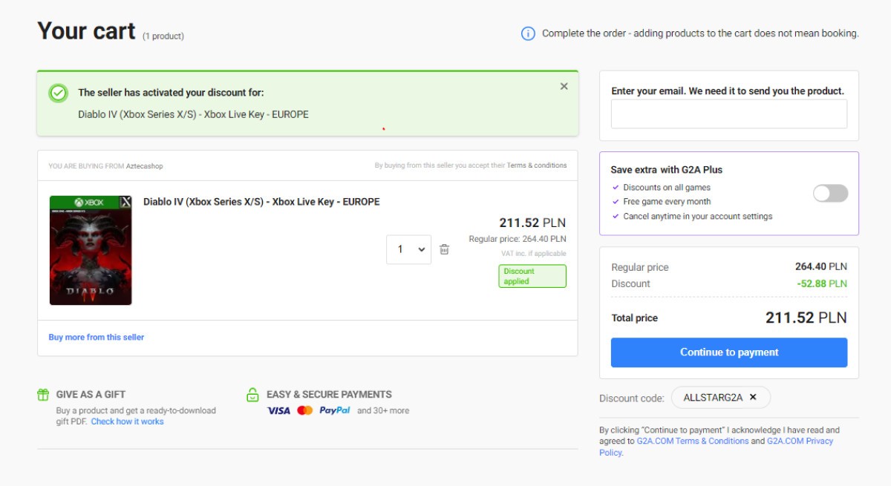The height and width of the screenshot is (486, 891).
Task: Remove the ALLSTARG2A discount code
Action: (753, 397)
